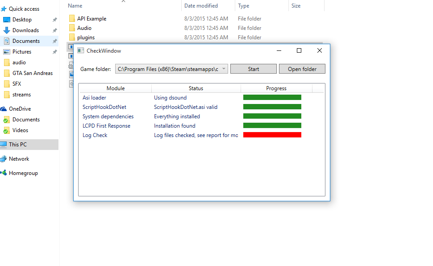This screenshot has width=433, height=266.
Task: Click the green Asi loader progress bar
Action: pyautogui.click(x=272, y=97)
